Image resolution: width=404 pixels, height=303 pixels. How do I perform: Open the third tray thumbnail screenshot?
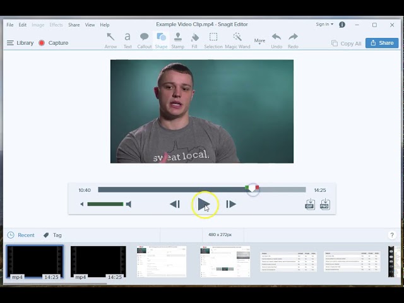[x=162, y=261]
